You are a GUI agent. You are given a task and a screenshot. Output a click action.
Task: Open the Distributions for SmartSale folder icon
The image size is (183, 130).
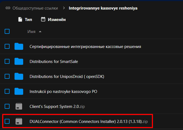(19, 62)
